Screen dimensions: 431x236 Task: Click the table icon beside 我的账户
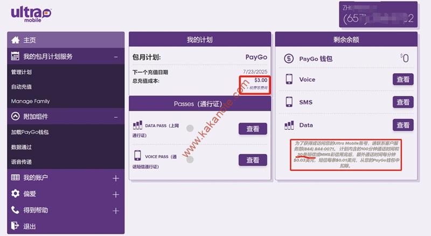(16, 177)
